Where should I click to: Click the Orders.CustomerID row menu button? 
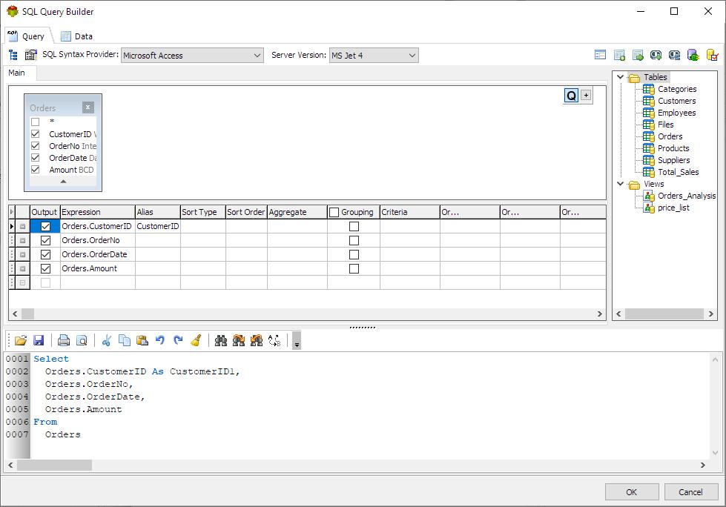point(22,227)
